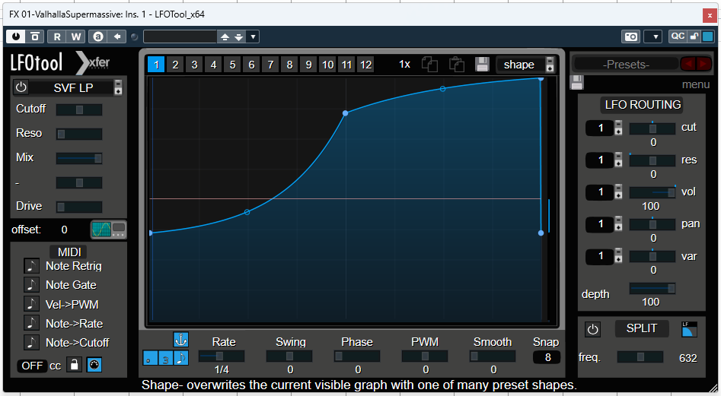Go to previous preset arrow
The image size is (721, 396).
click(688, 65)
